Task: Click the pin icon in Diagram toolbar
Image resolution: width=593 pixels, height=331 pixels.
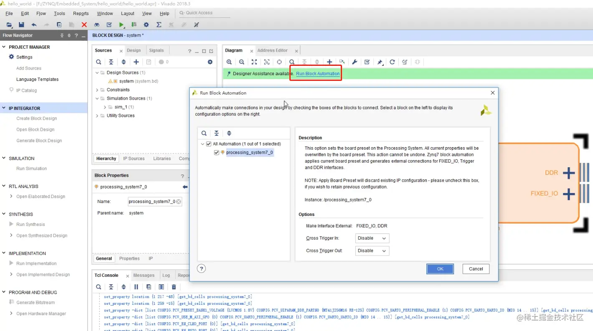Action: (x=380, y=62)
